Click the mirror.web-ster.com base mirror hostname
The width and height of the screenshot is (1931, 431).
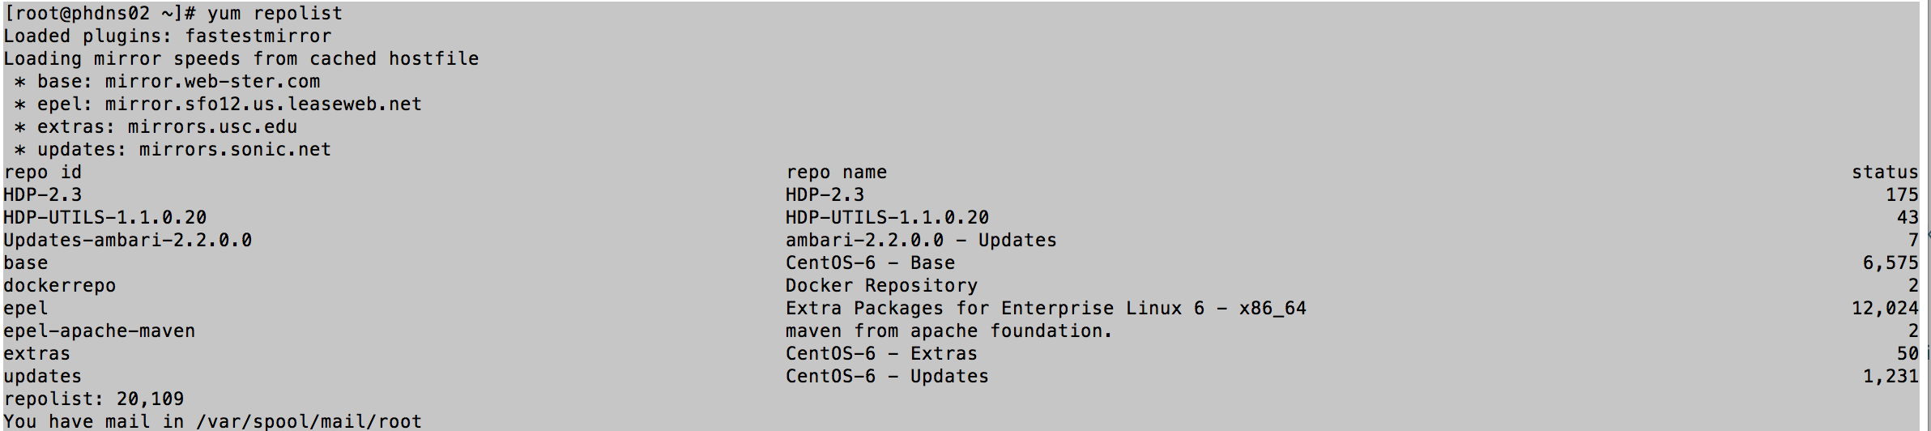click(212, 82)
